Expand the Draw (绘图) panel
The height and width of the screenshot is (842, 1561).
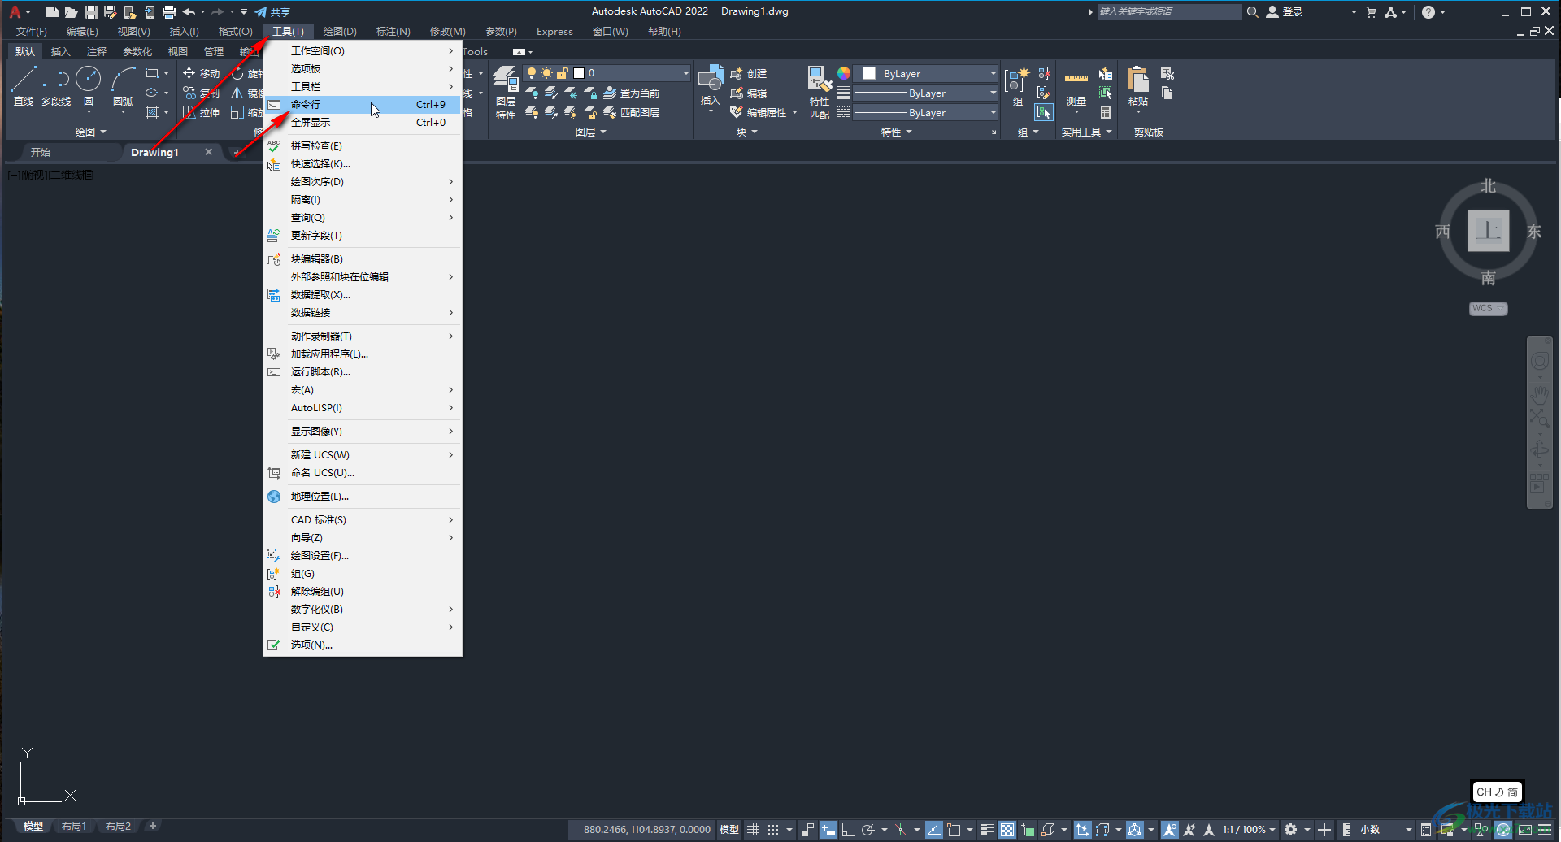[91, 132]
